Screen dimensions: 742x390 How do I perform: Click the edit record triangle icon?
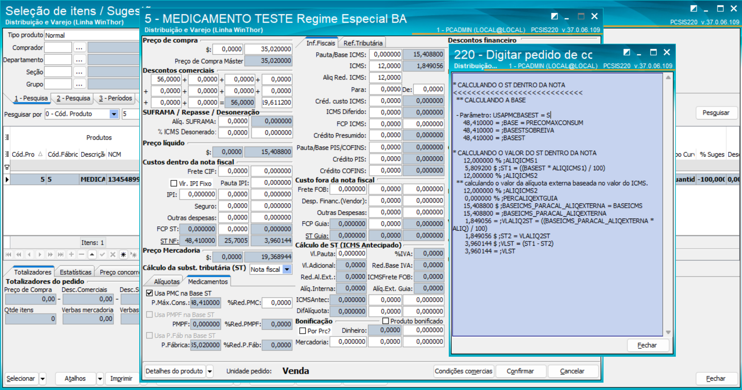click(x=92, y=255)
